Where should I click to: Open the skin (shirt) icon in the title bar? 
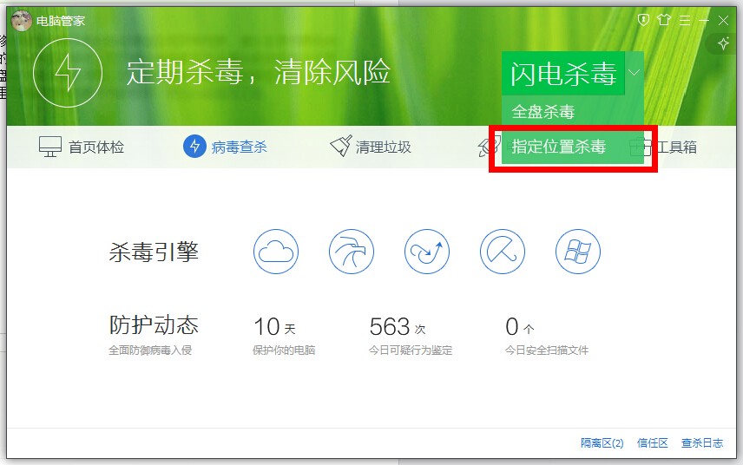(x=664, y=20)
